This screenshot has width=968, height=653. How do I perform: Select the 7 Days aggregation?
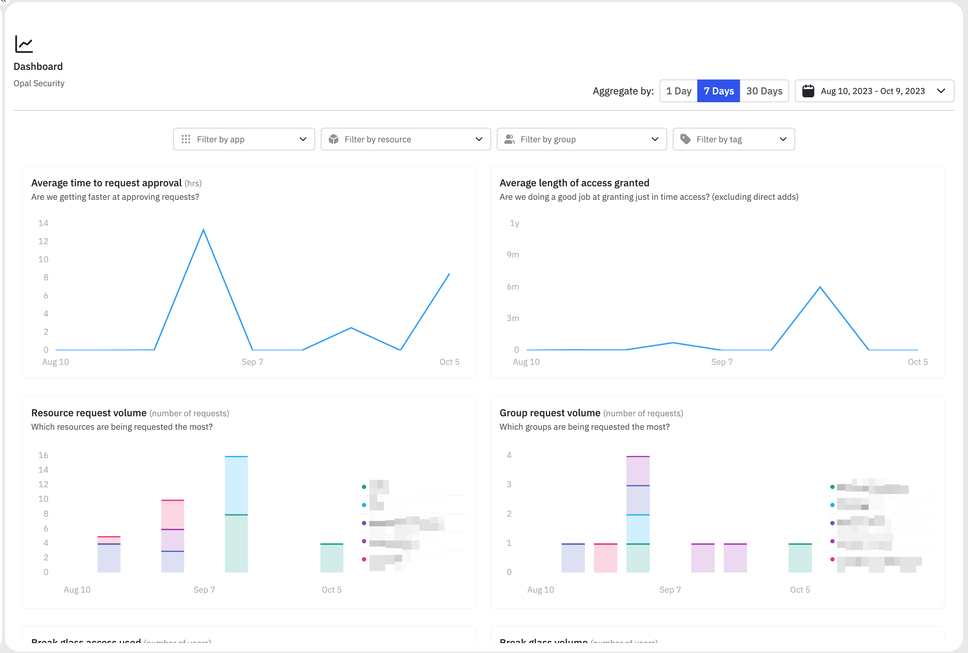[x=719, y=91]
